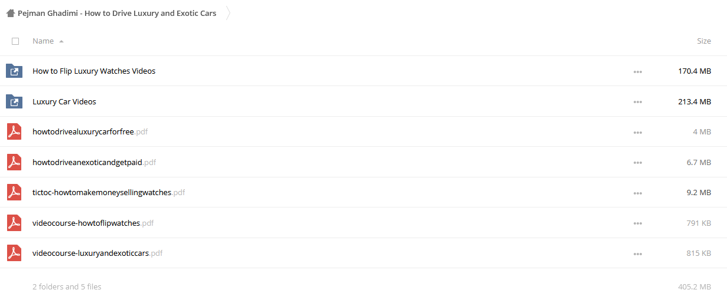Open the file tictoc-howtomakemoneysellingwatches.pdf
Viewport: 727px width, 303px height.
point(109,192)
